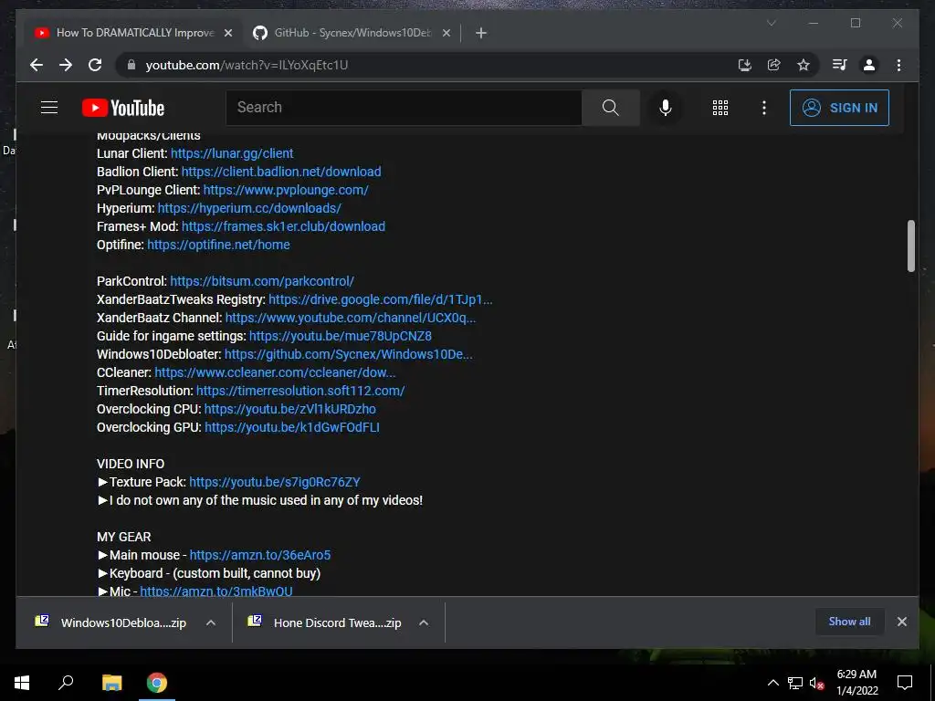Close the GitHub tab
935x701 pixels.
coord(446,33)
